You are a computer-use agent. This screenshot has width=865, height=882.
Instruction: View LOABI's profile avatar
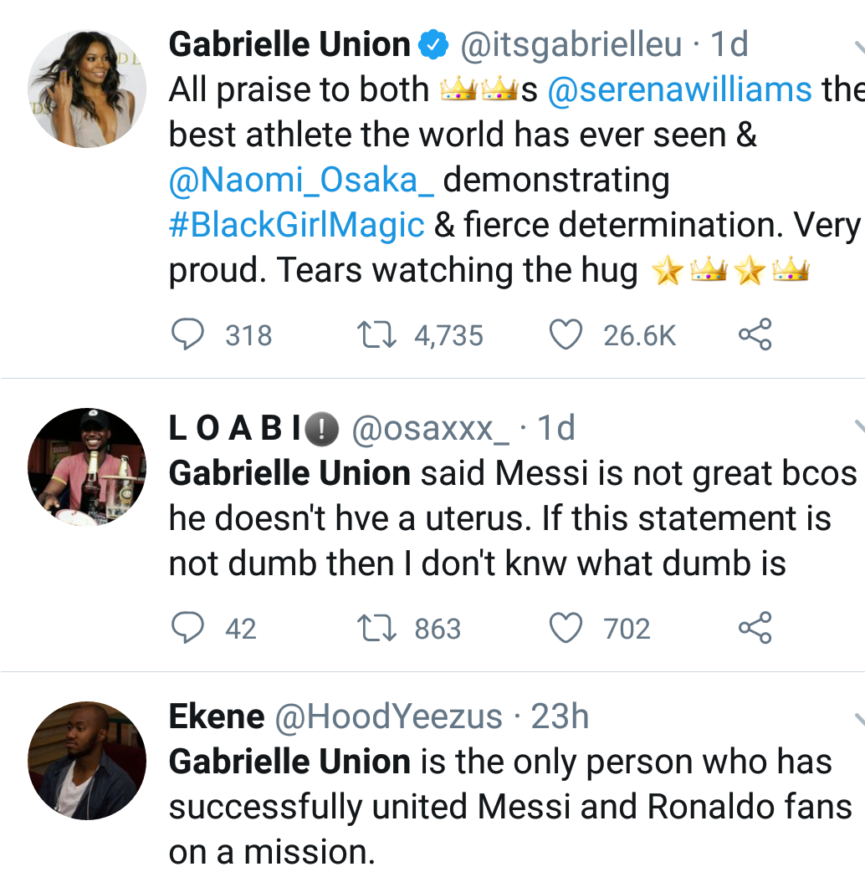87,466
